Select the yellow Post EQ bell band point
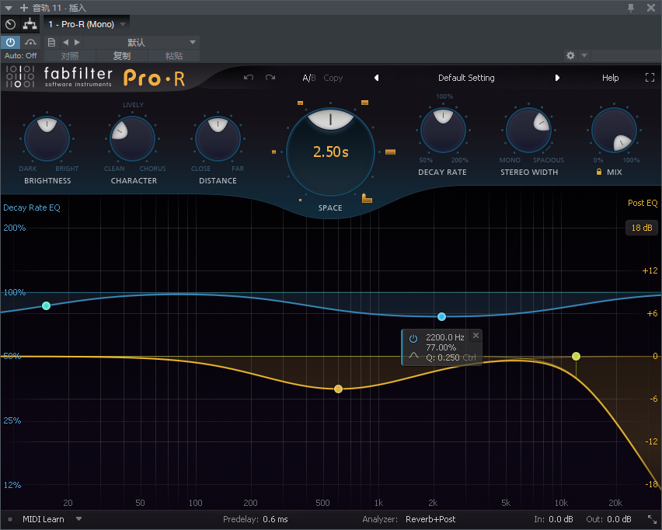This screenshot has height=530, width=662. click(x=338, y=389)
